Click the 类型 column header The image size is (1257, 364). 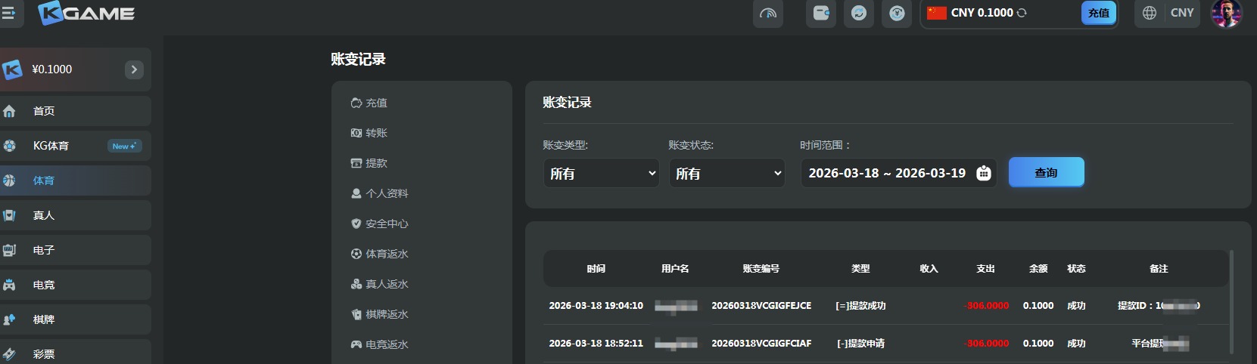pos(860,268)
